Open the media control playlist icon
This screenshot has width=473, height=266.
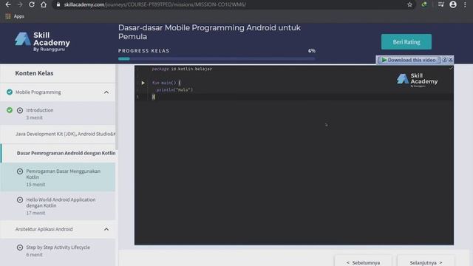[x=441, y=4]
